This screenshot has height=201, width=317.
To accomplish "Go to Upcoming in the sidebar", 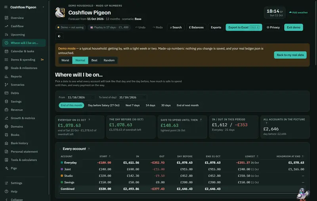I will [x=24, y=34].
